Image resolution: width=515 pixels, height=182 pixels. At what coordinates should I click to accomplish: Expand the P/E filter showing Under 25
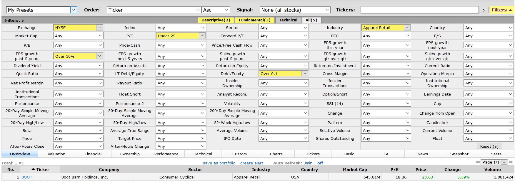click(181, 36)
